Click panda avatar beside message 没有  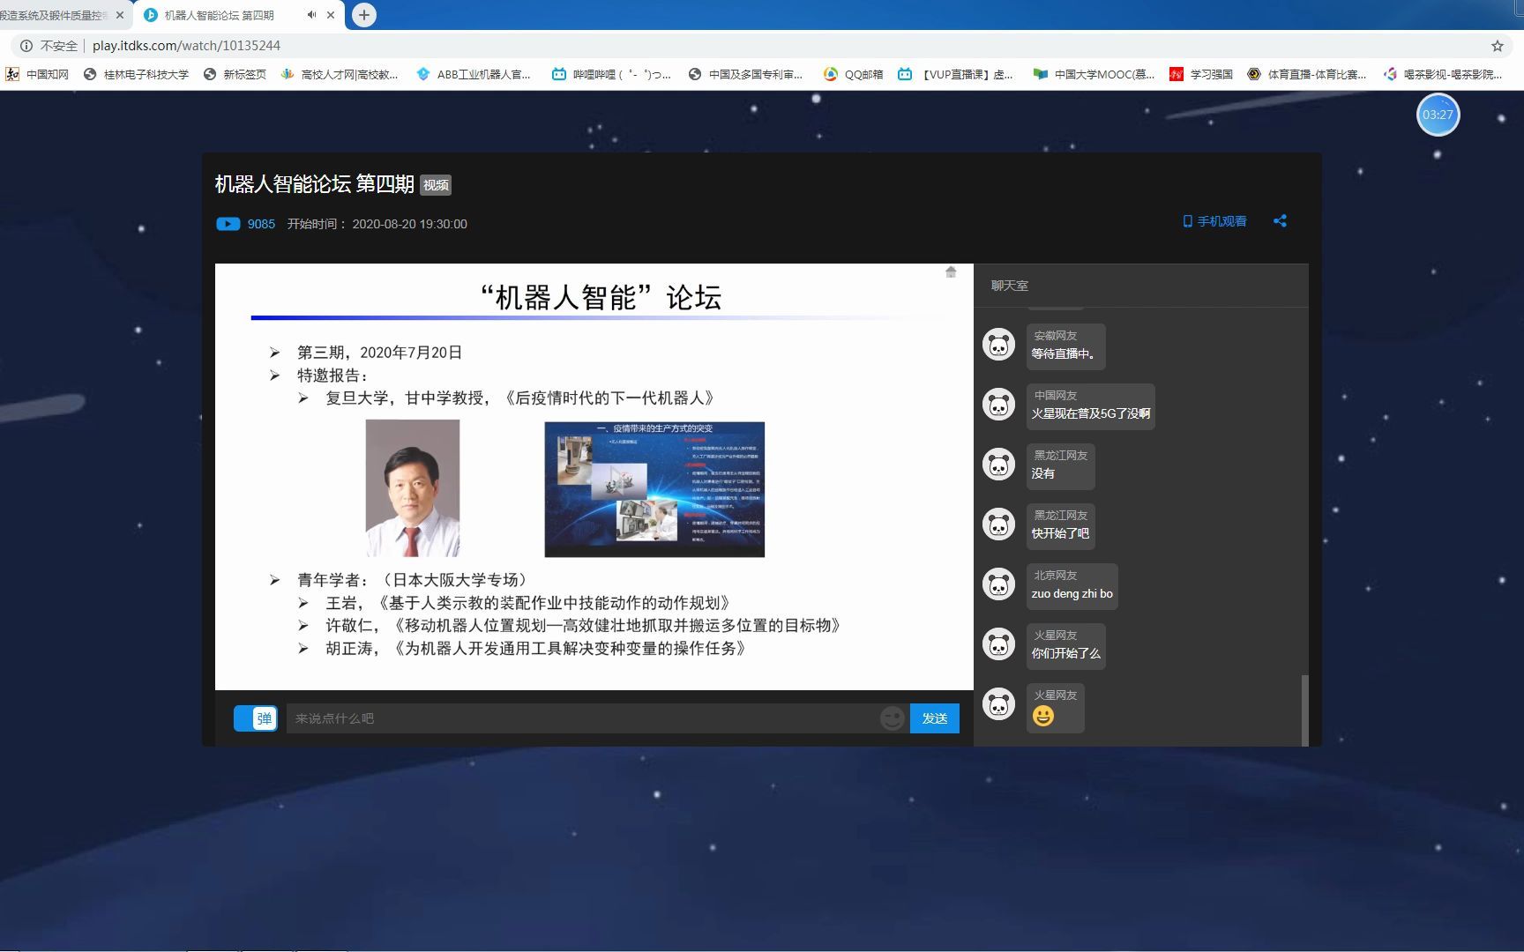998,465
